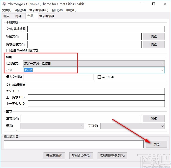Screen dimensions: 171x168
Task: Expand the 尺寸 combo box arrow
Action: click(x=162, y=70)
